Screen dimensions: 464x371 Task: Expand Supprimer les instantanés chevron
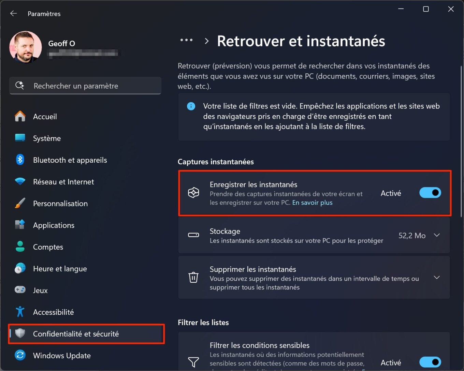point(437,278)
